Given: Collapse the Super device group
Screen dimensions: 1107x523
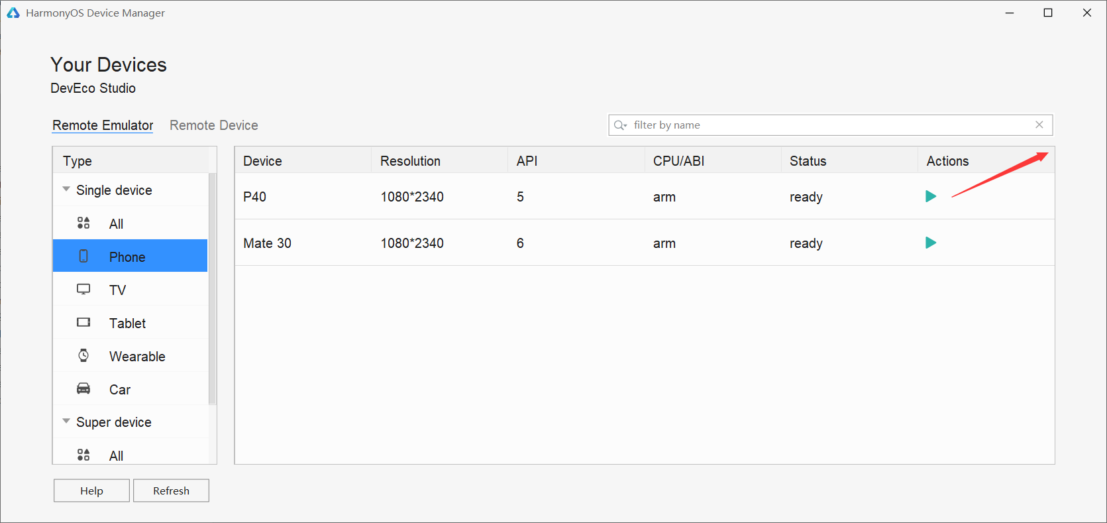Looking at the screenshot, I should 66,422.
